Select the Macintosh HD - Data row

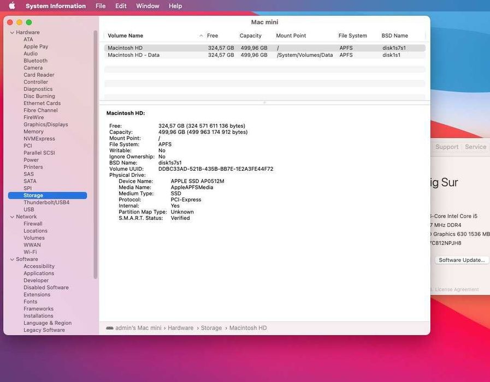(x=265, y=55)
